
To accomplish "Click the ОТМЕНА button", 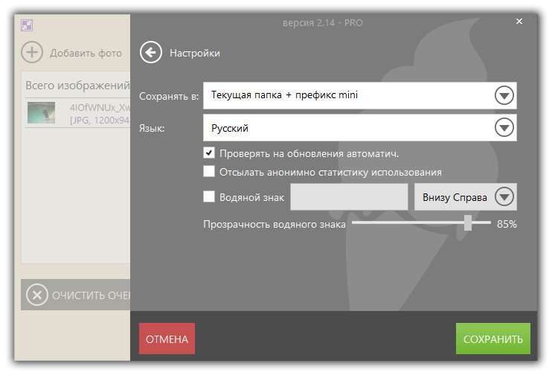I will [x=167, y=339].
